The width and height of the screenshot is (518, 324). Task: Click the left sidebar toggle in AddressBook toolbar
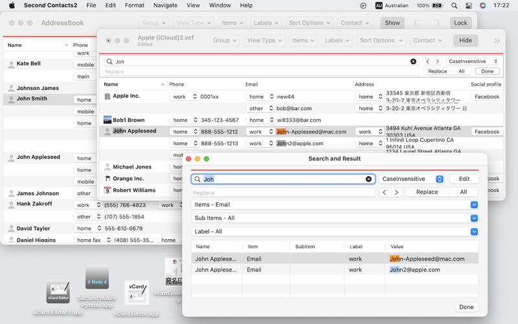tap(417, 23)
